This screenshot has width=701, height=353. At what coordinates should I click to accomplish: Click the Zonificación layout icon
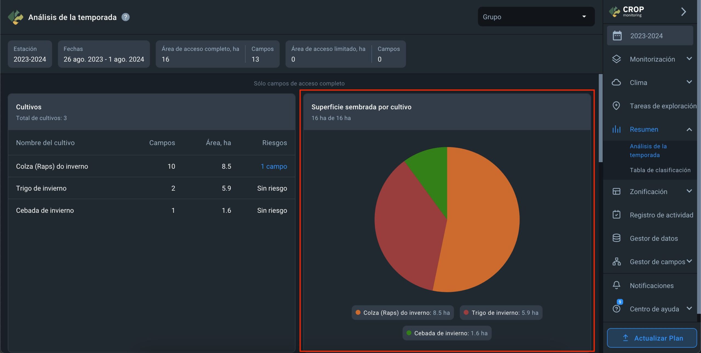(616, 191)
